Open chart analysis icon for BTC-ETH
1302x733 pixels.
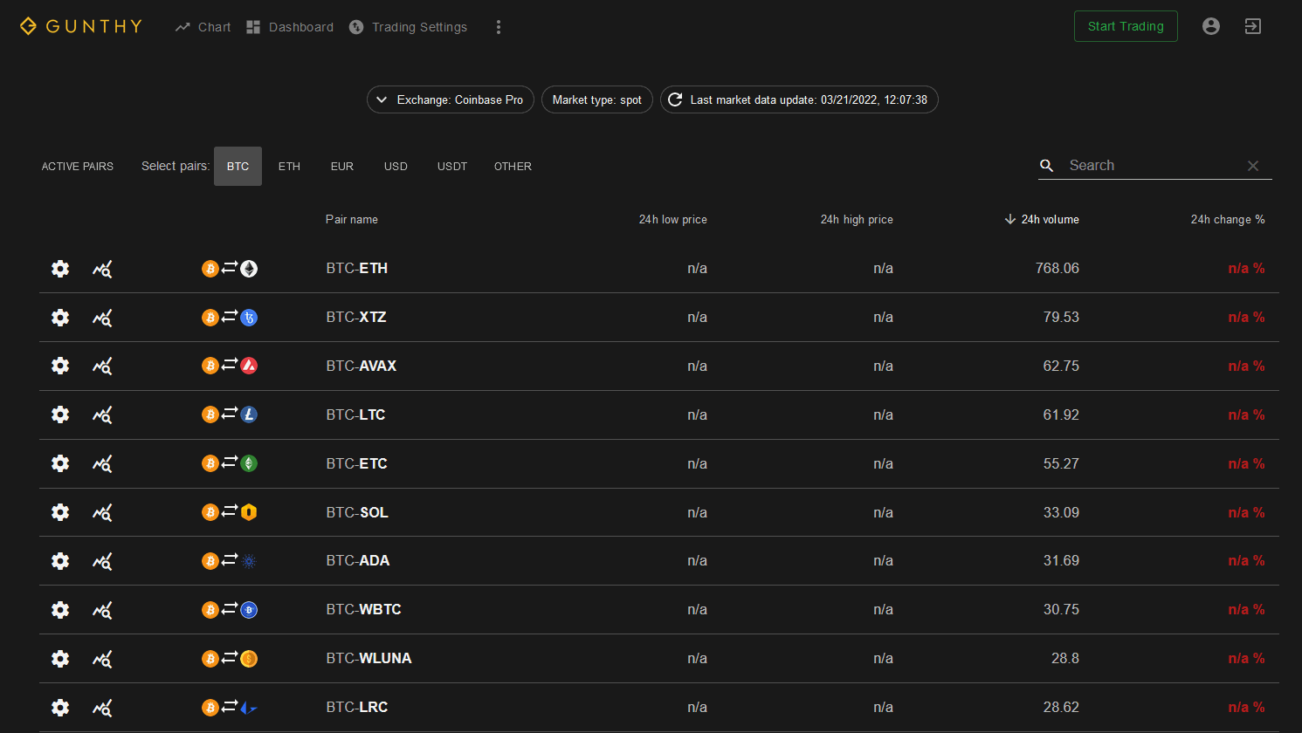click(x=102, y=269)
